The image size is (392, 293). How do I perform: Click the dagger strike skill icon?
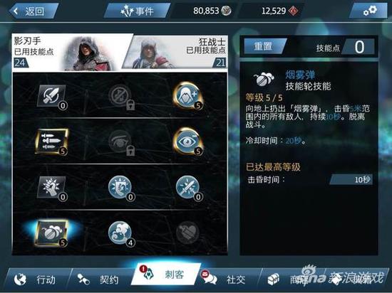coord(52,97)
